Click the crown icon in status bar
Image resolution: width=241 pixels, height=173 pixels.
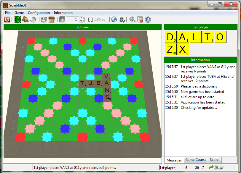221,167
